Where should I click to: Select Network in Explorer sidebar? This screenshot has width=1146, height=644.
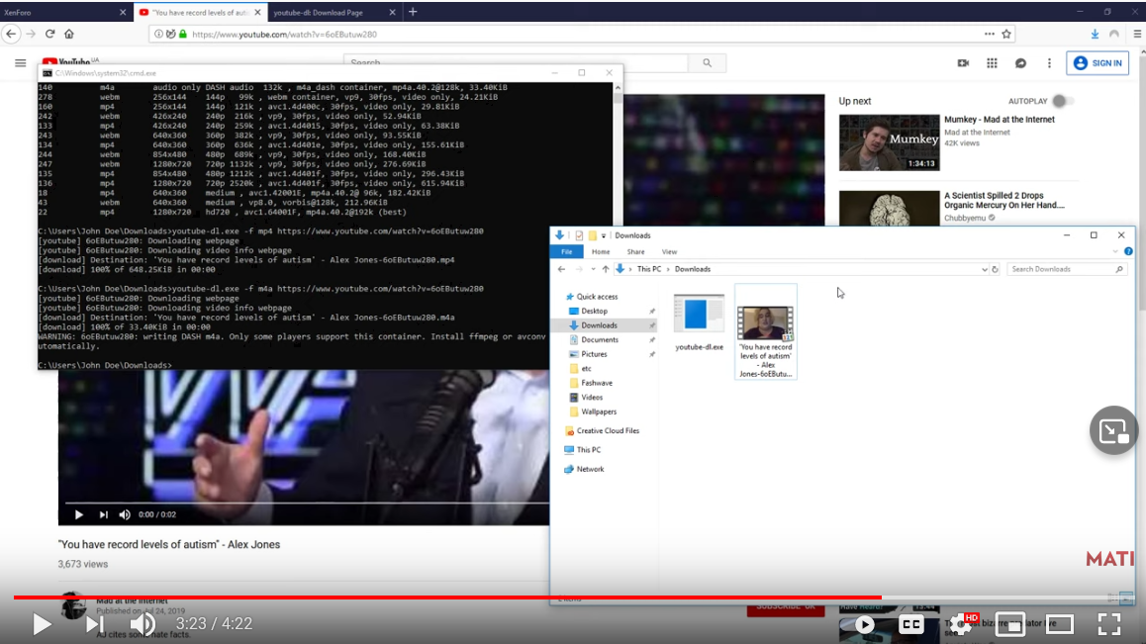click(590, 469)
